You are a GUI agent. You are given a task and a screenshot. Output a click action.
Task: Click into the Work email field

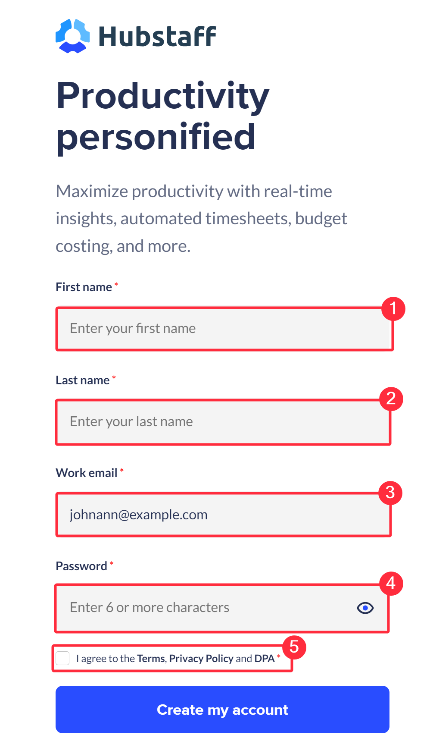(x=224, y=515)
